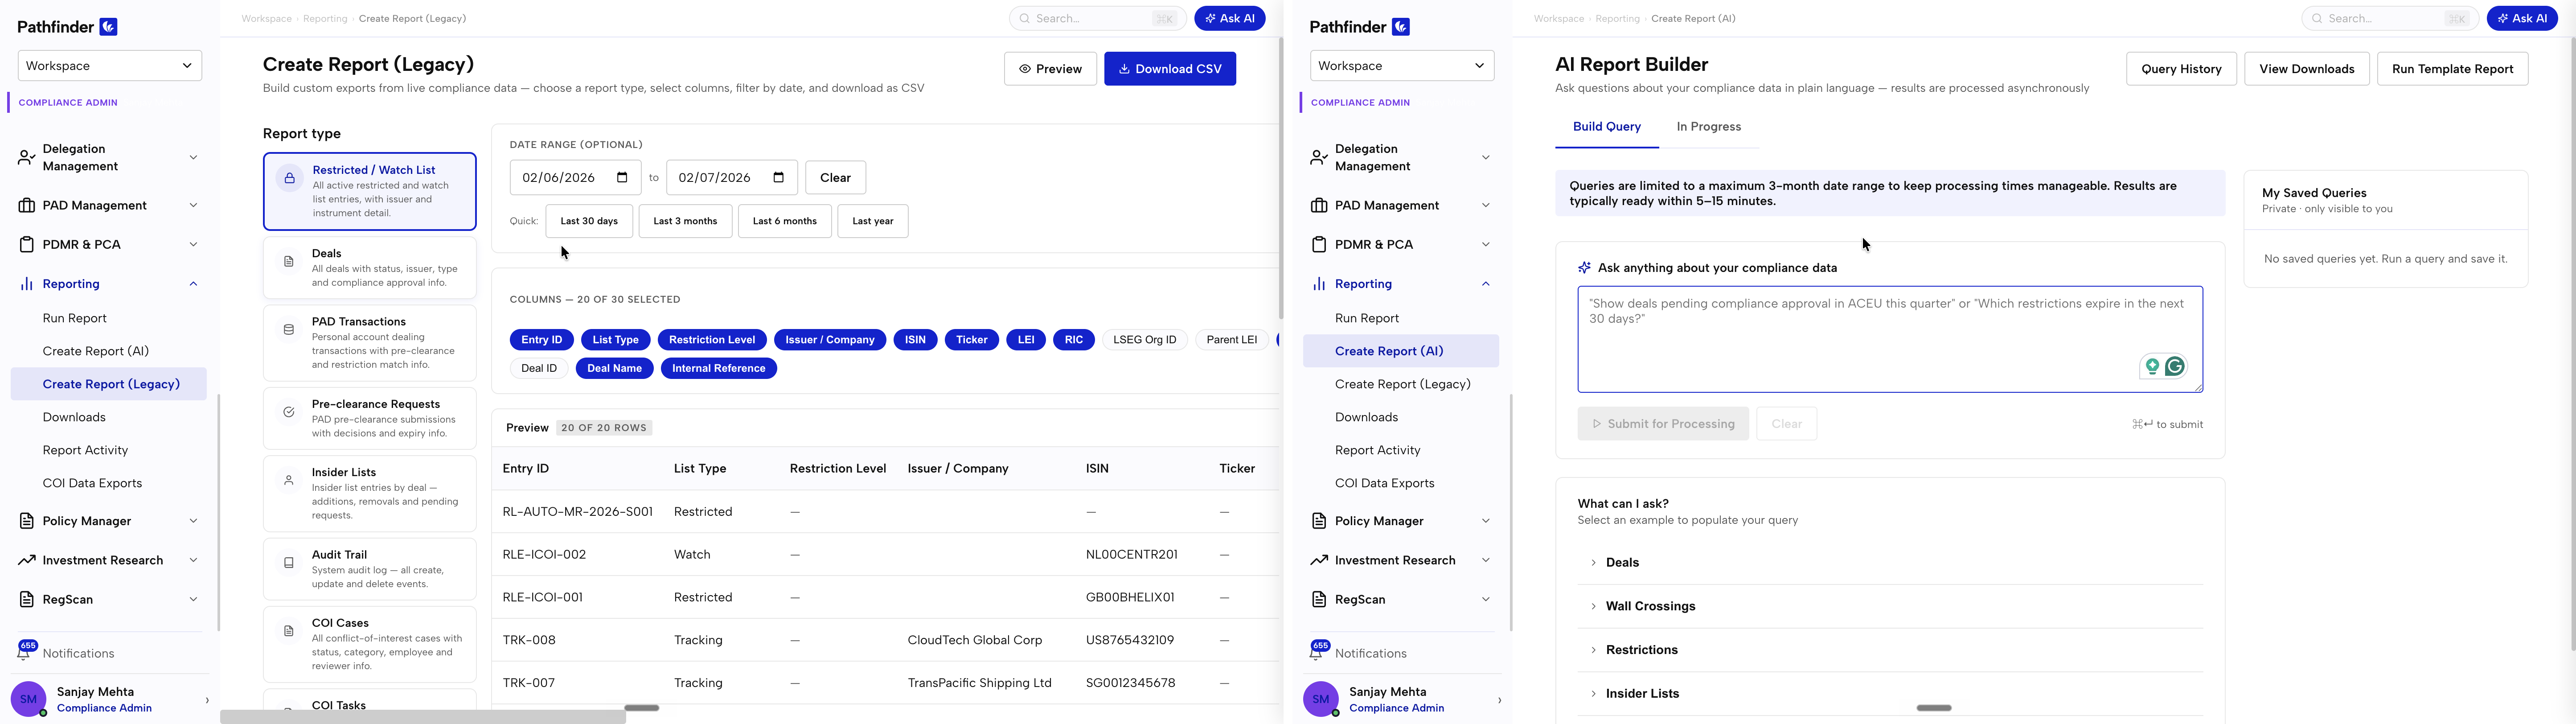Toggle the Entry ID column chip
The height and width of the screenshot is (724, 2576).
541,340
